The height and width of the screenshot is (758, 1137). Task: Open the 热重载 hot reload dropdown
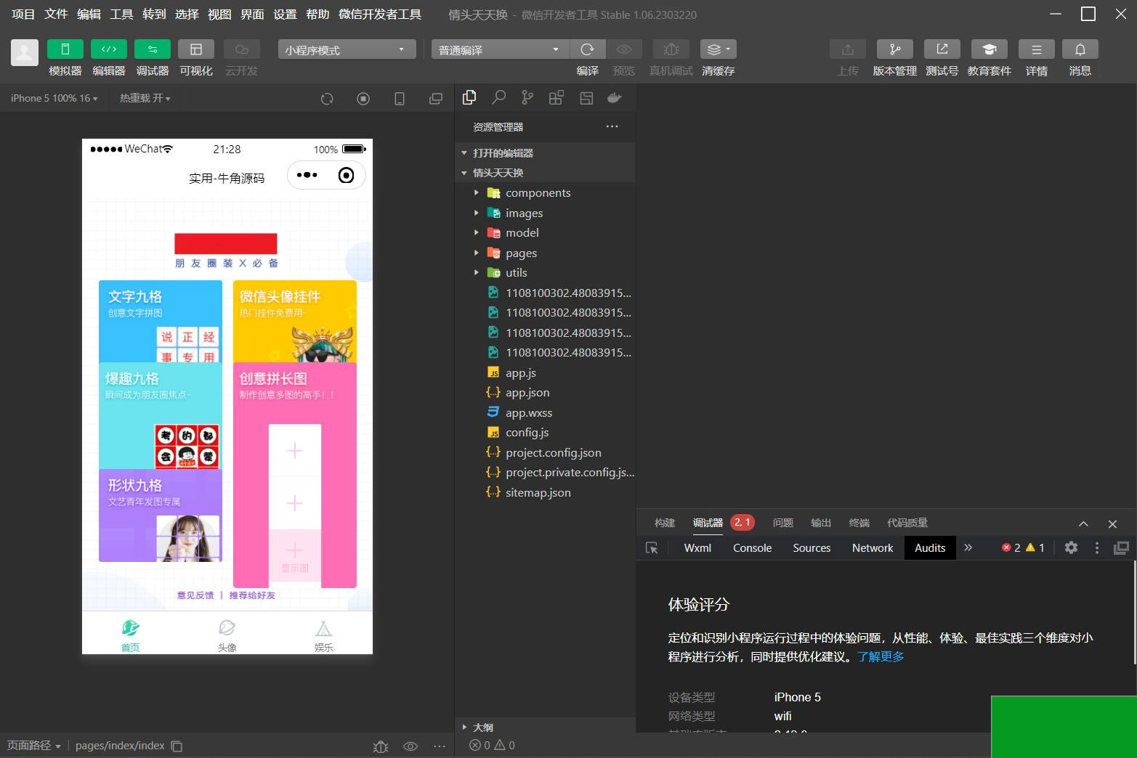tap(145, 98)
